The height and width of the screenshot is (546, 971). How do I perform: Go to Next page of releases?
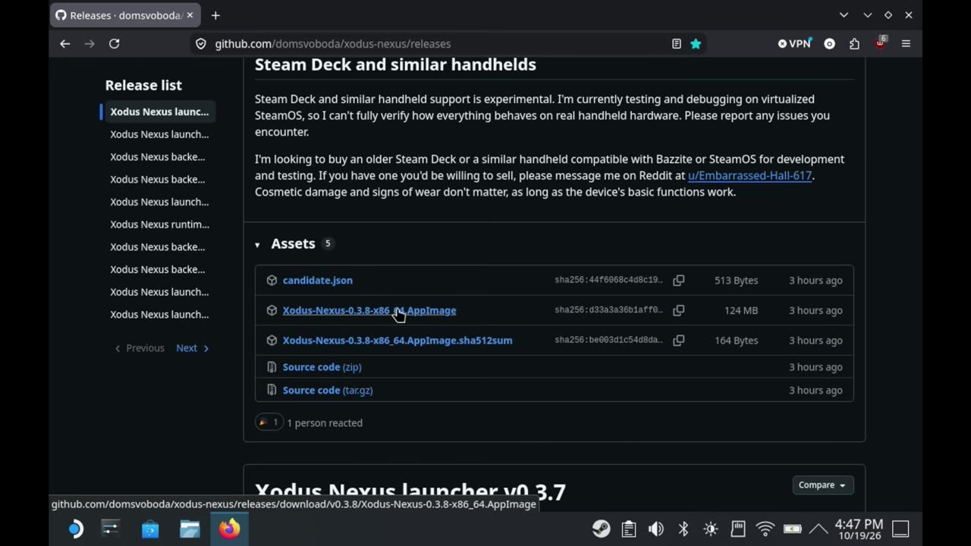click(193, 348)
